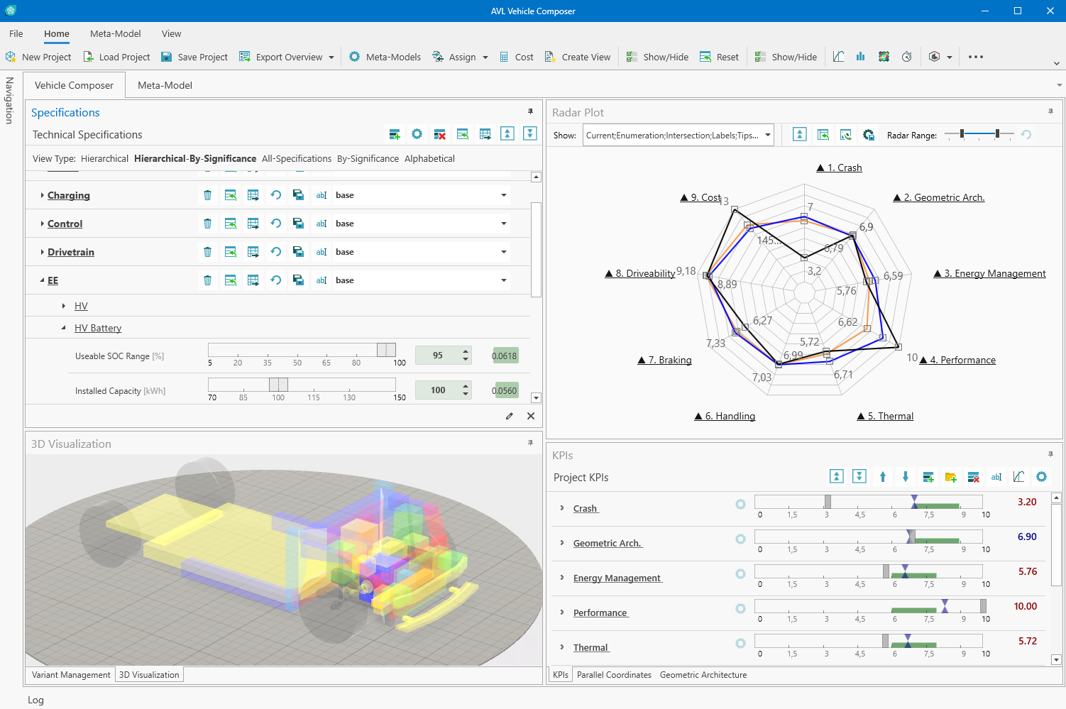Collapse all specifications with the up-arrows icon
The width and height of the screenshot is (1066, 709).
(x=507, y=133)
